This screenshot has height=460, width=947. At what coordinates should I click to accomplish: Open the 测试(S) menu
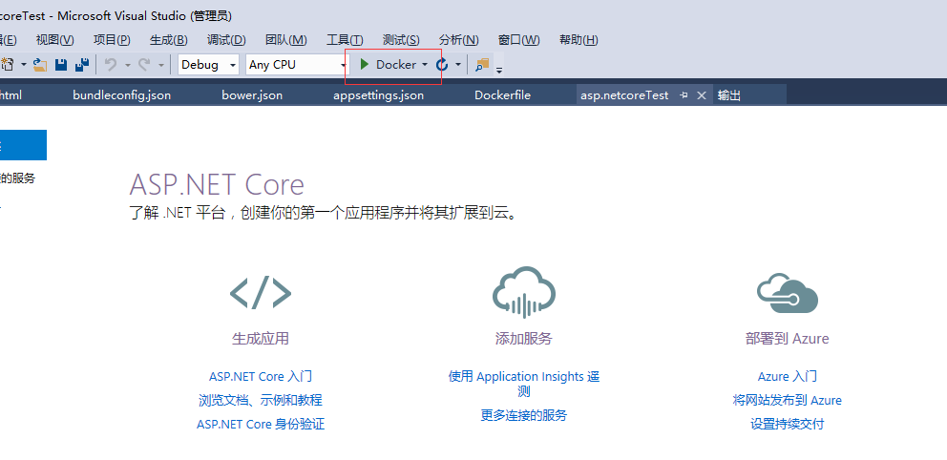coord(401,40)
